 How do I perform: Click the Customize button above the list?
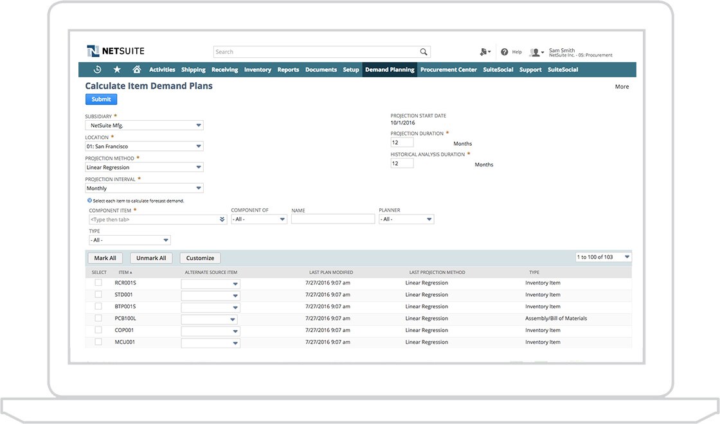click(x=201, y=258)
